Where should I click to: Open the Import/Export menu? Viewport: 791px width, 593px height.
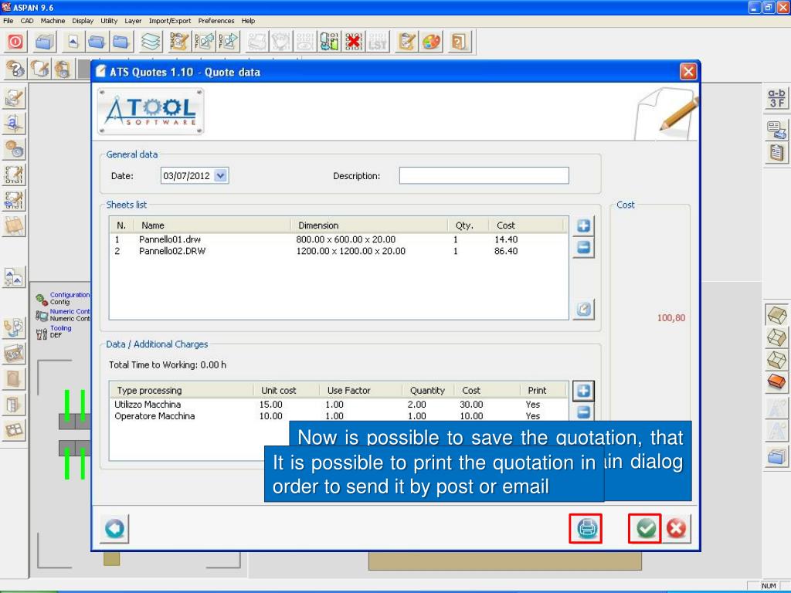coord(169,21)
